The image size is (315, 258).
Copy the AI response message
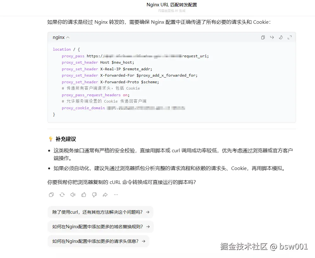coord(51,195)
